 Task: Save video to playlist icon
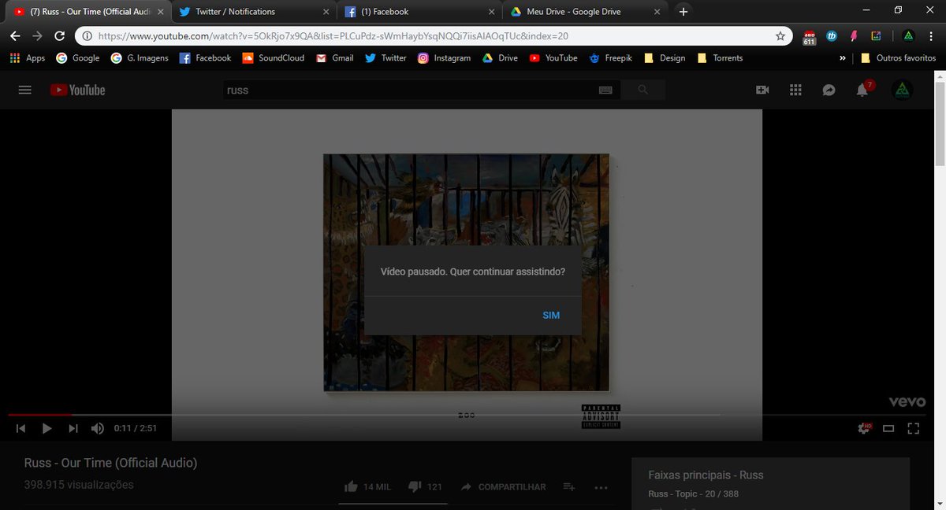(569, 487)
